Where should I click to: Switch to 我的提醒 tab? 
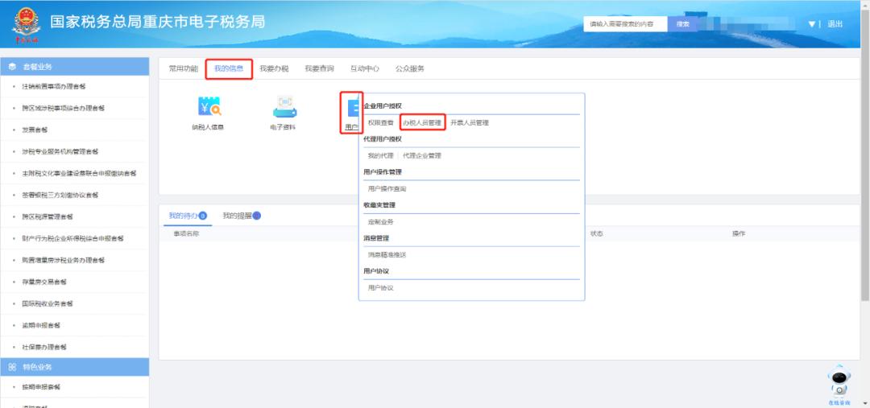(x=238, y=216)
